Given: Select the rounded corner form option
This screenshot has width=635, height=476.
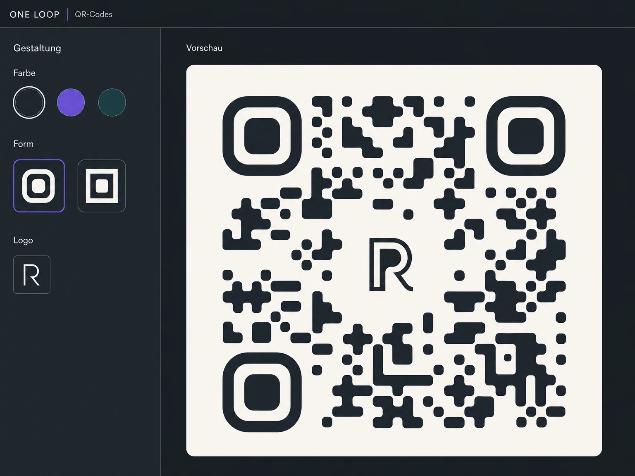Looking at the screenshot, I should click(x=39, y=186).
